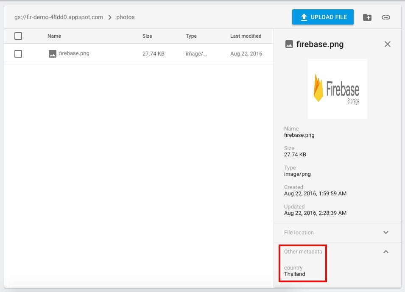Sort the file list by the Size column header

click(147, 36)
